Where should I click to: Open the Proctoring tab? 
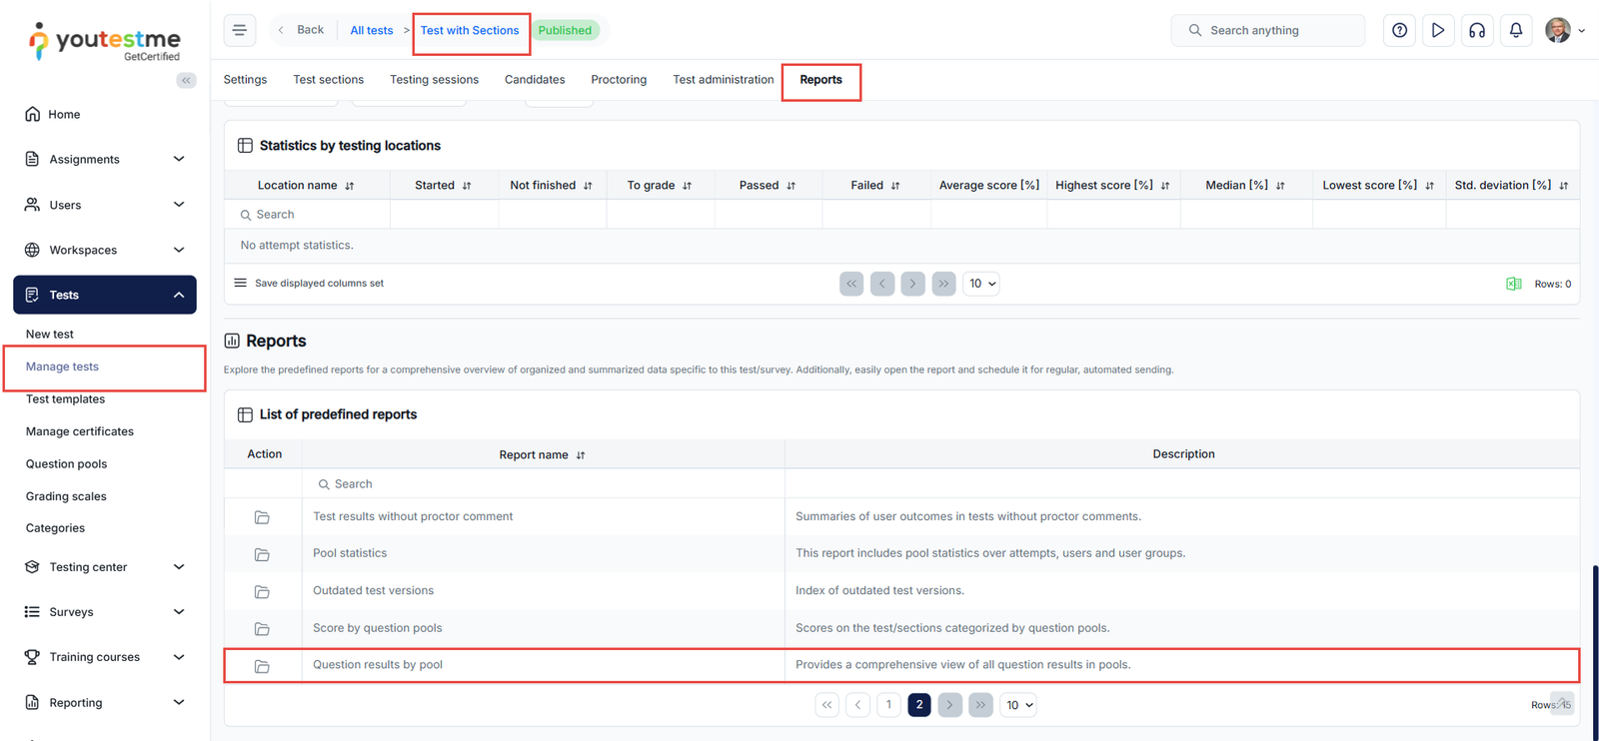click(x=619, y=80)
